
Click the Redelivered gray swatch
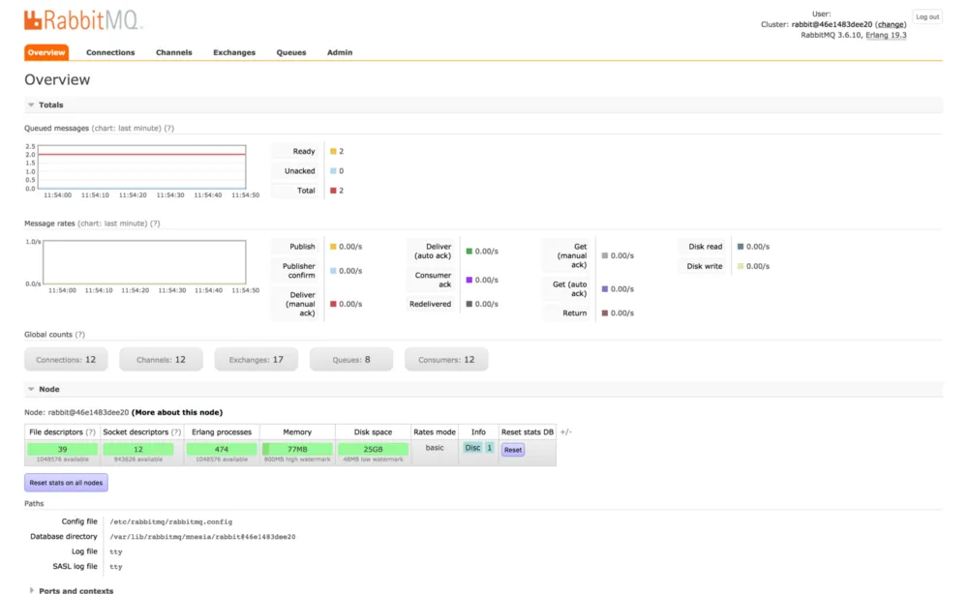[469, 304]
